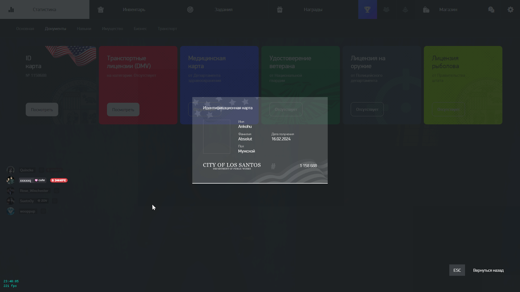Viewport: 520px width, 292px height.
Task: Click the Quincke username label
Action: tap(26, 170)
